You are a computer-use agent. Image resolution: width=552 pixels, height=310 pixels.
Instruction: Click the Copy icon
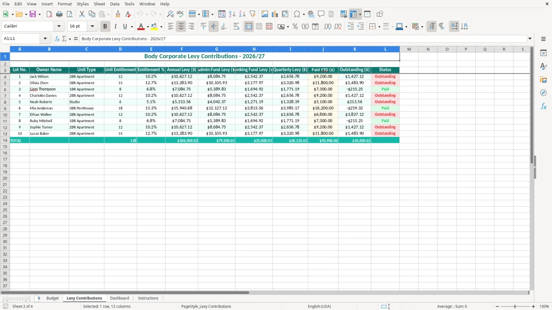pyautogui.click(x=92, y=14)
